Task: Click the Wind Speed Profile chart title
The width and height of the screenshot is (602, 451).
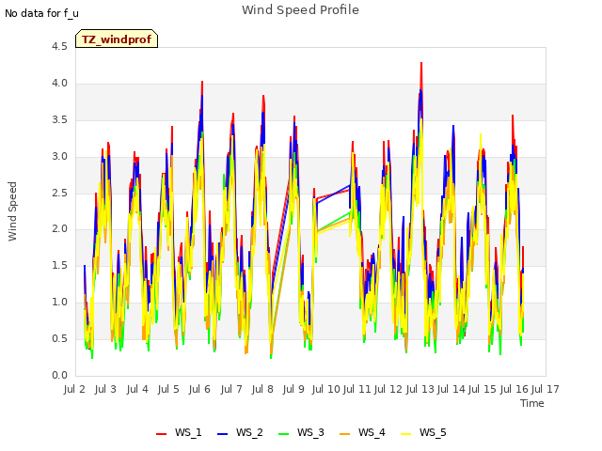Action: 300,10
